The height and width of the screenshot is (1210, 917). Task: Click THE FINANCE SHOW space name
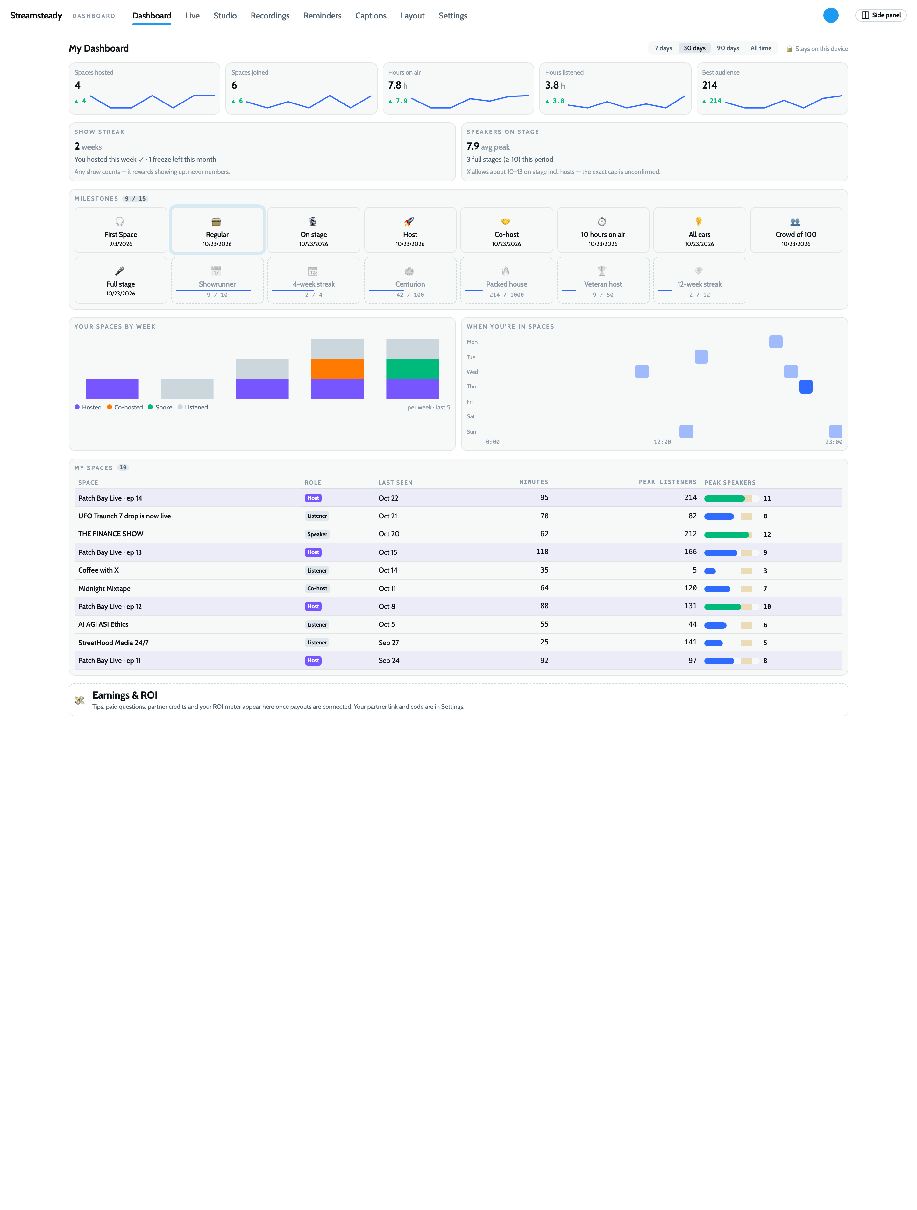pos(110,534)
